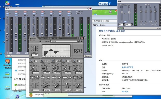
Task: Toggle the EQ BYPASS switch
Action: pyautogui.click(x=31, y=38)
